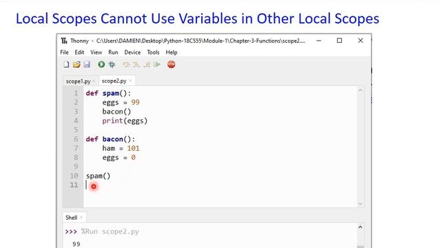Click the Save floppy disk icon

coord(87,64)
